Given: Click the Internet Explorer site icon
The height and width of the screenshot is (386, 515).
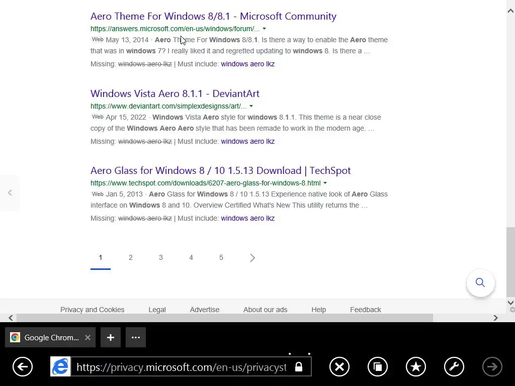Looking at the screenshot, I should [60, 366].
